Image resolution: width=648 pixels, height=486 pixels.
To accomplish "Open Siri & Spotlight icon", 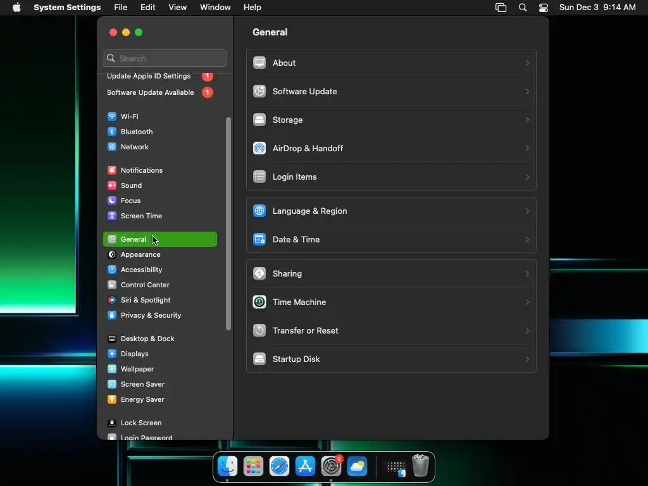I will pyautogui.click(x=111, y=301).
